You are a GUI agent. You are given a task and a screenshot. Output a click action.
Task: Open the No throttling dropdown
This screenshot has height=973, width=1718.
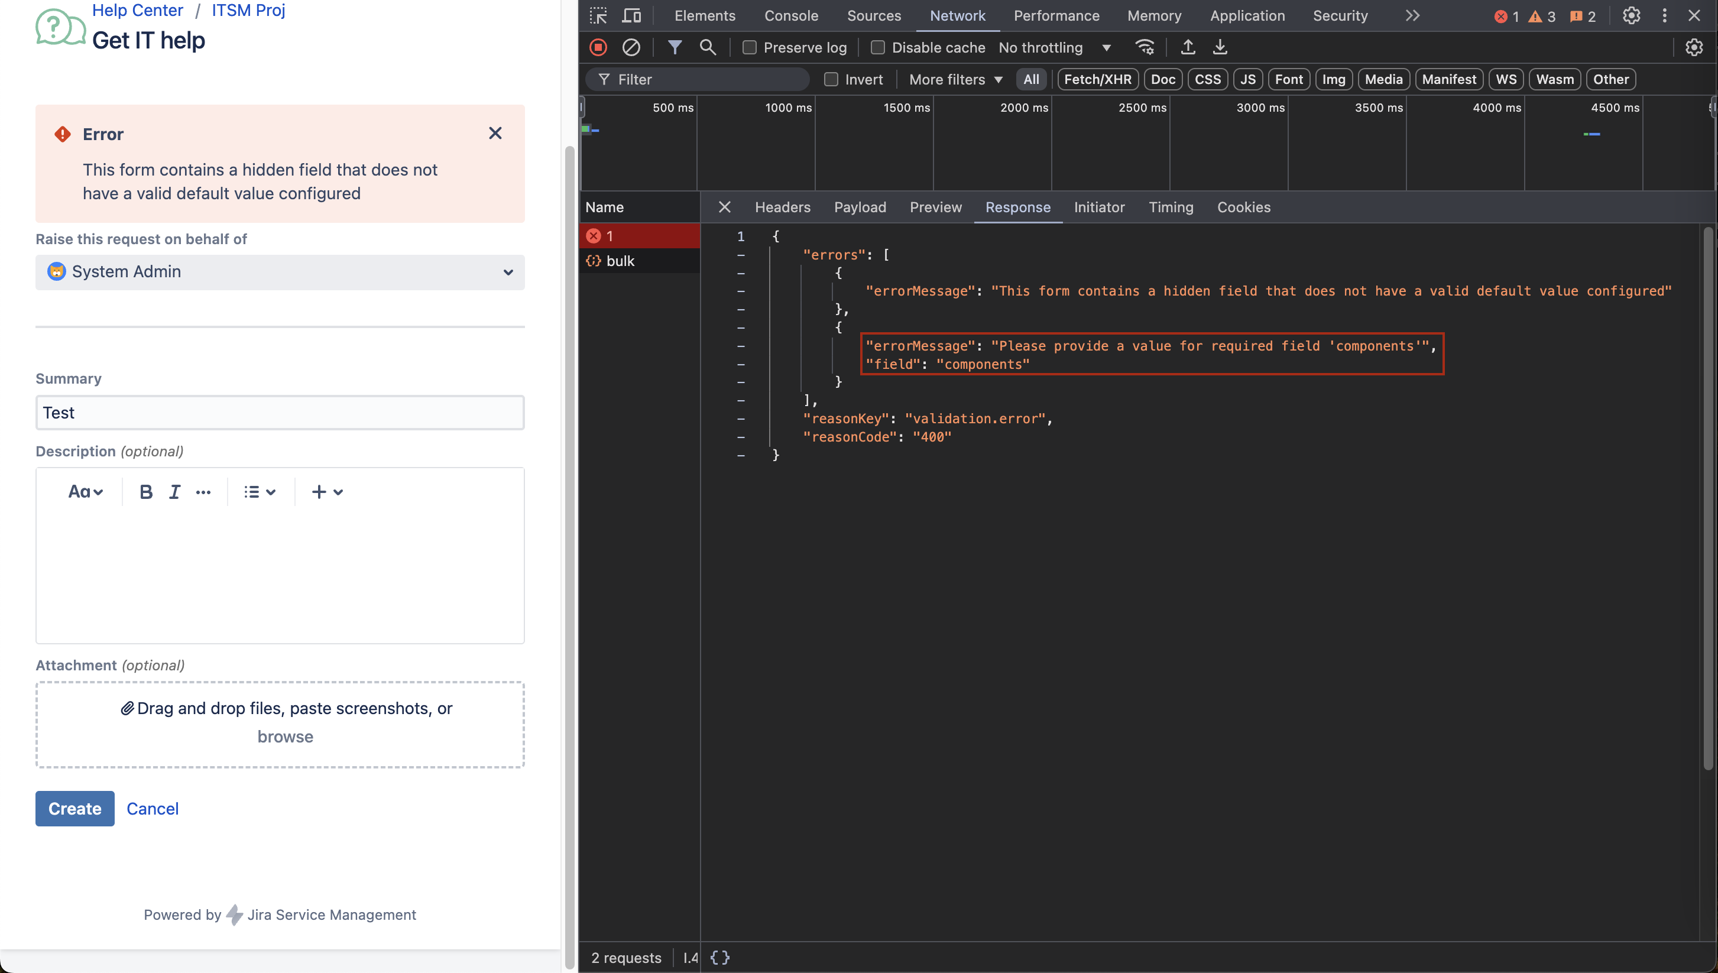click(1055, 47)
